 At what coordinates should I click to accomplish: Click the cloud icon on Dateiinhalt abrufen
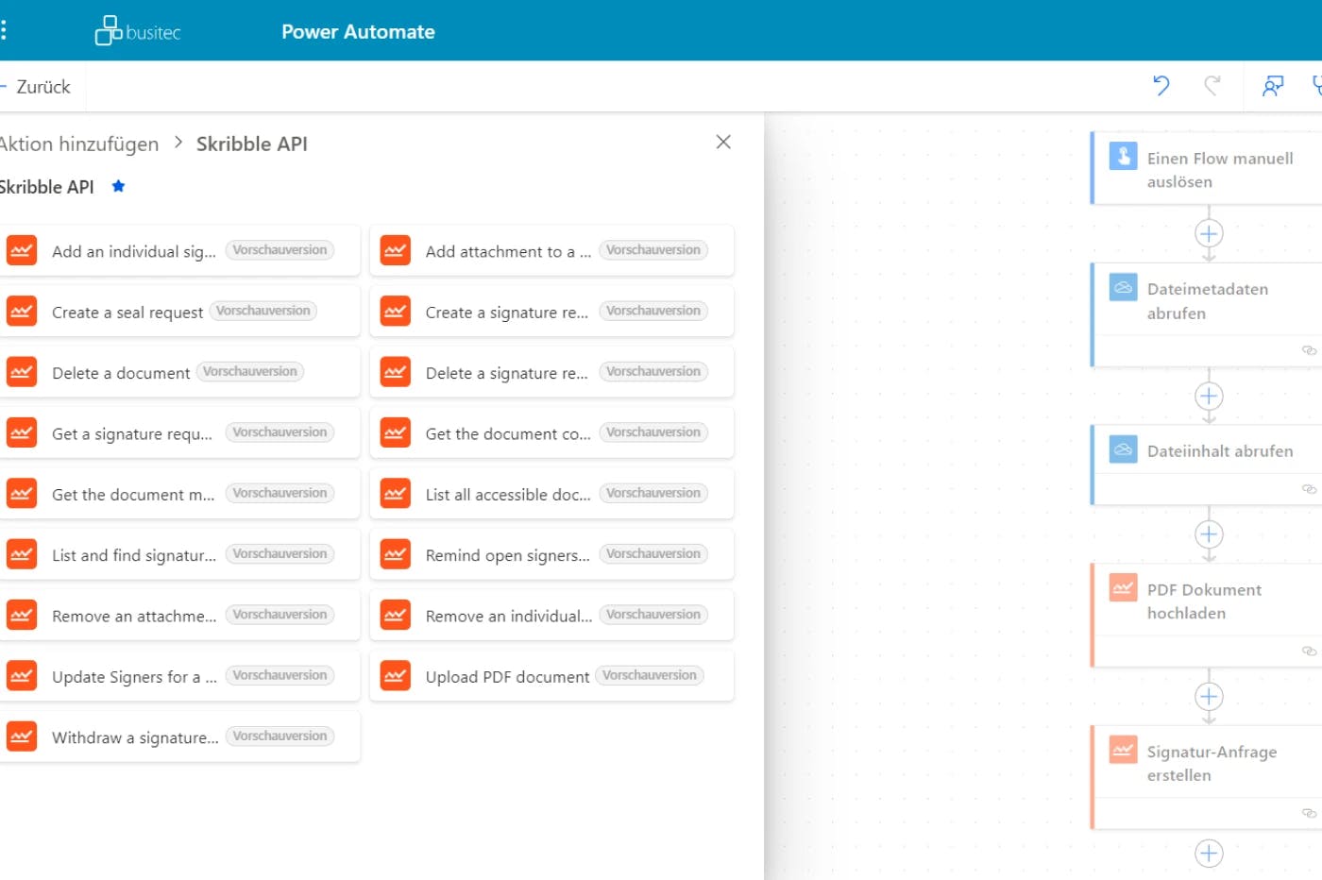click(1123, 449)
